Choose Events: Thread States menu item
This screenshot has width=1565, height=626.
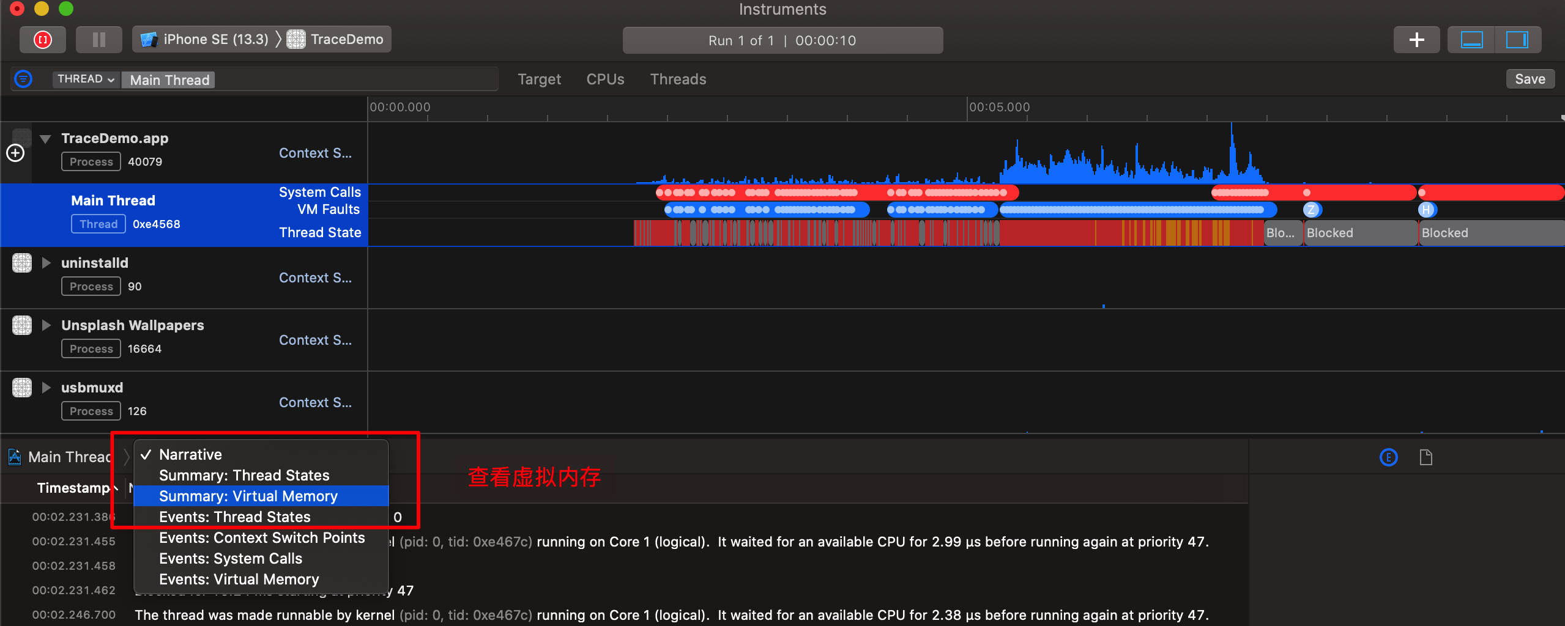261,517
